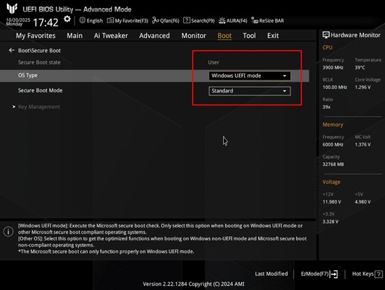Click the Last Modified button
The height and width of the screenshot is (290, 385).
[x=271, y=274]
